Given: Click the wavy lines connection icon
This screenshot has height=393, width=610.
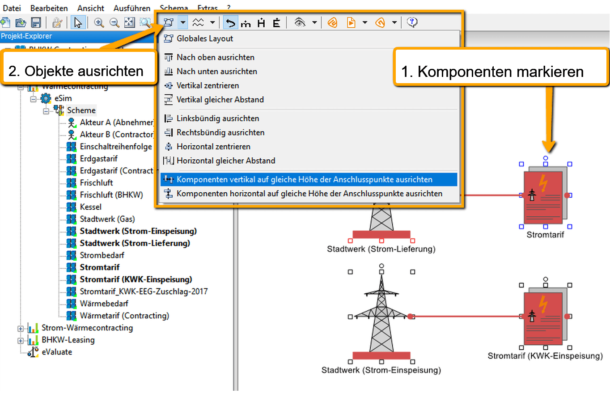Looking at the screenshot, I should (x=198, y=22).
